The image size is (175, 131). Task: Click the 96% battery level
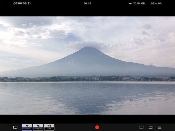coord(154,3)
